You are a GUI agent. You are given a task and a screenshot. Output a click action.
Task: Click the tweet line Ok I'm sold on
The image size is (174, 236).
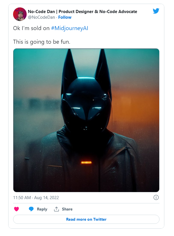[31, 28]
